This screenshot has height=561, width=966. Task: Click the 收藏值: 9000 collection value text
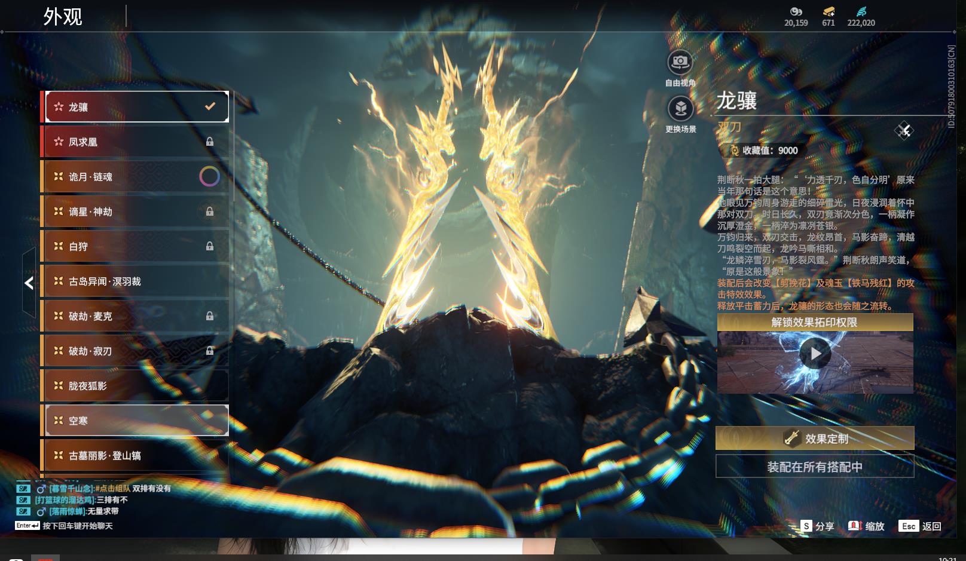tap(770, 151)
